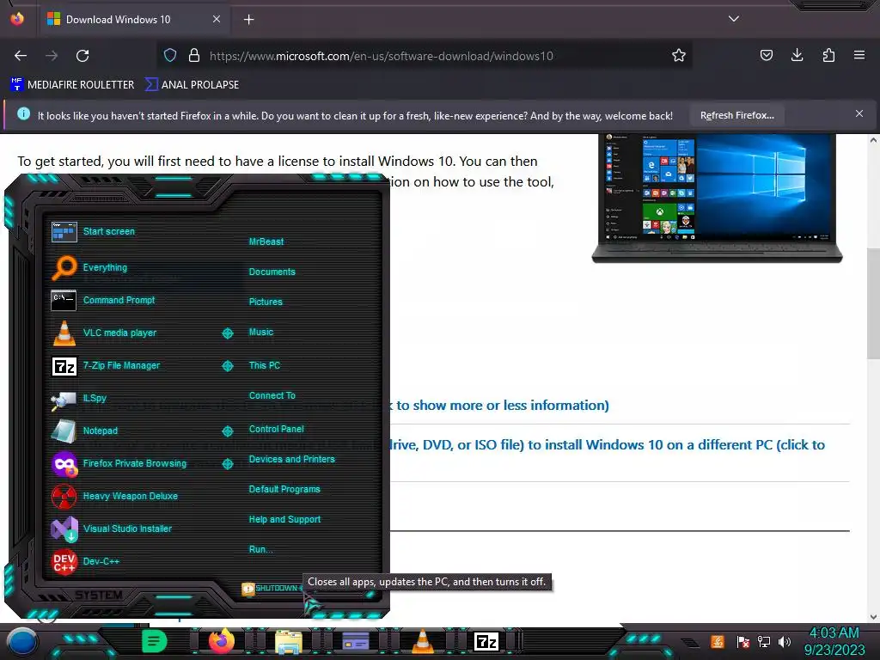Launch ILSpy icon
Image resolution: width=880 pixels, height=660 pixels.
64,399
